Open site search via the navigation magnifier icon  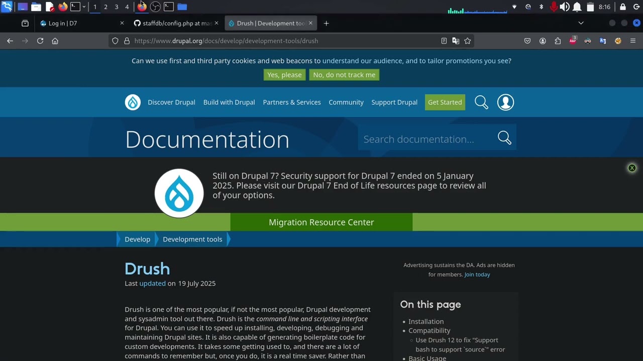pyautogui.click(x=481, y=102)
